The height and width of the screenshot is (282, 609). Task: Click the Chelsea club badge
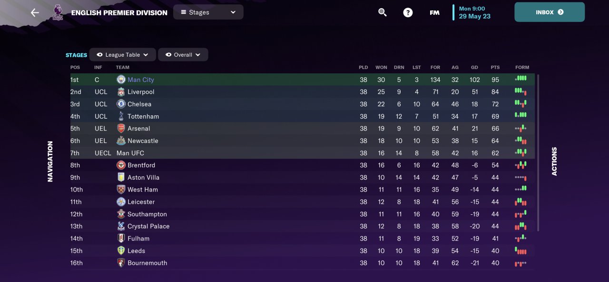coord(121,104)
